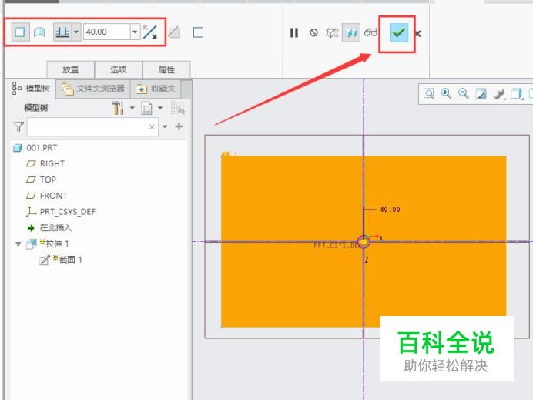
Task: Select the TOP datum plane
Action: click(x=41, y=180)
